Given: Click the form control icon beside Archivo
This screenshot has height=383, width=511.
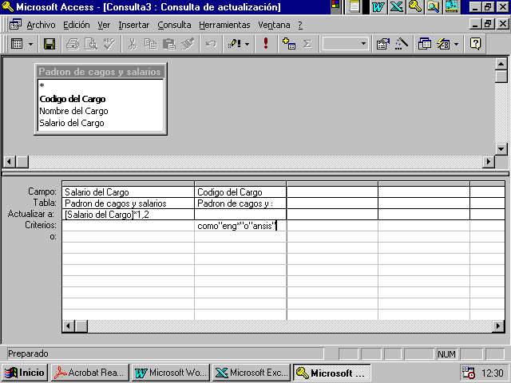Looking at the screenshot, I should (15, 25).
